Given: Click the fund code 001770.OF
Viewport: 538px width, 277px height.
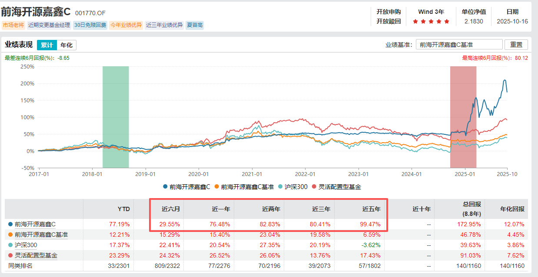Looking at the screenshot, I should coord(90,13).
